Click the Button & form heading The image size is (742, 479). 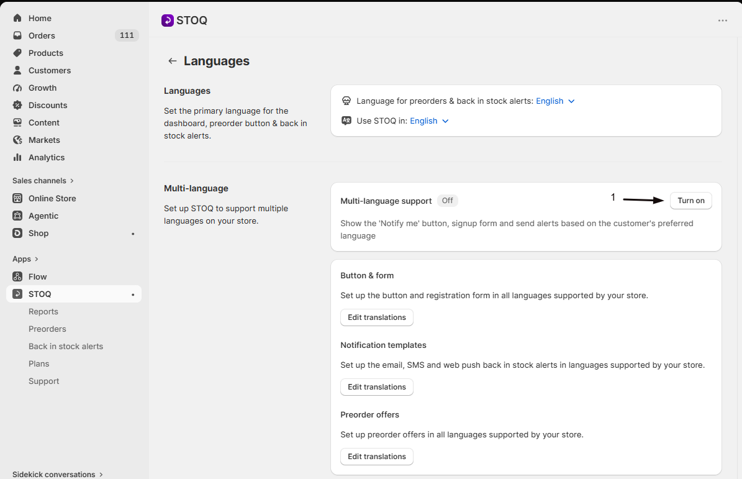tap(367, 275)
